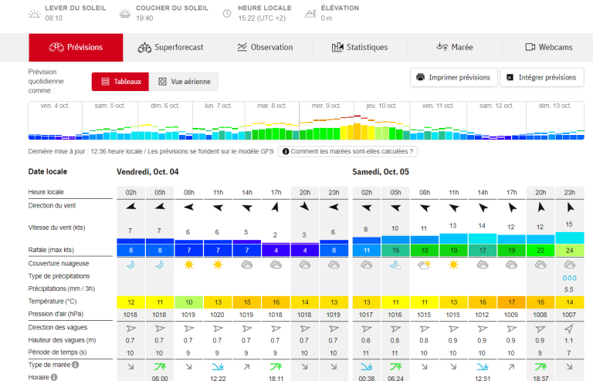Click the sunrise icon near Lever du soleil

[x=34, y=13]
